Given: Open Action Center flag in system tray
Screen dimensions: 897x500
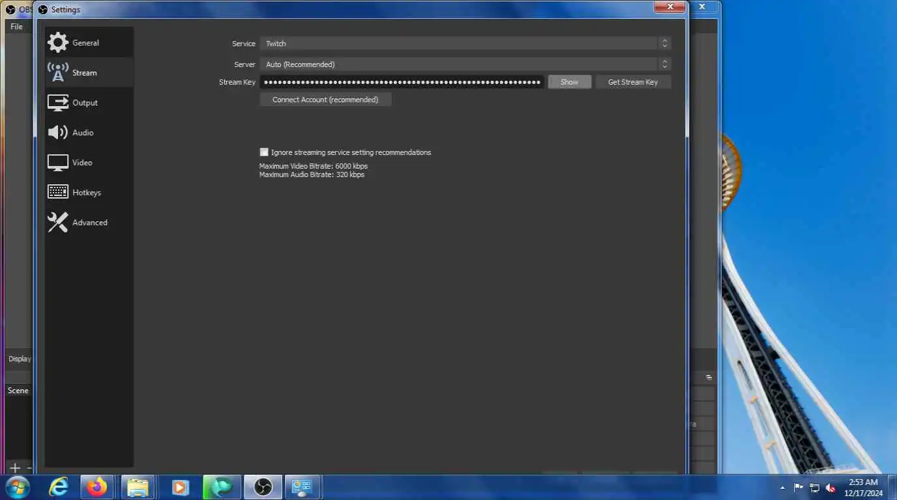Looking at the screenshot, I should 799,488.
